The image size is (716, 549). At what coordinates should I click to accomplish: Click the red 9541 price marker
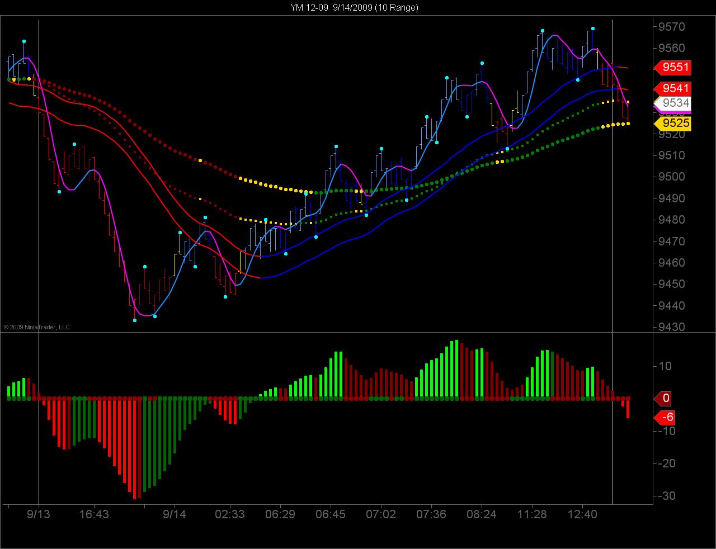click(x=673, y=88)
